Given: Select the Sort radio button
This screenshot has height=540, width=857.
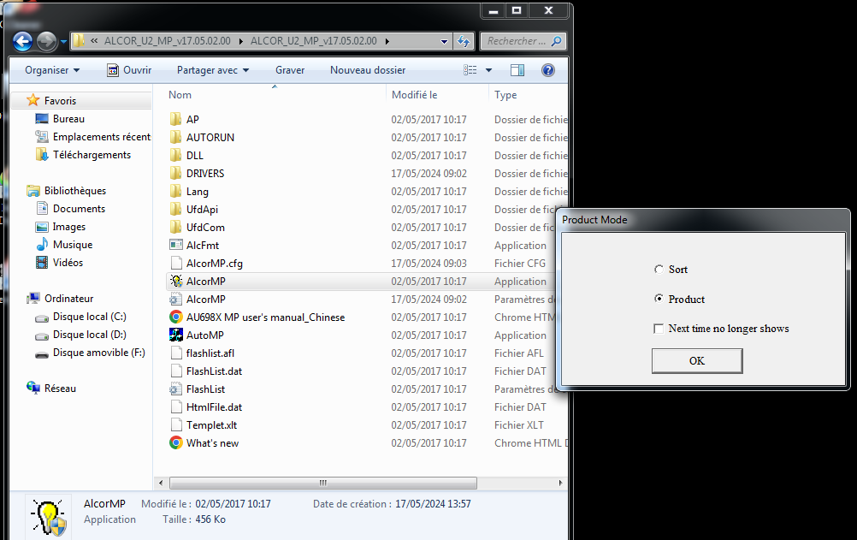Looking at the screenshot, I should (x=659, y=270).
